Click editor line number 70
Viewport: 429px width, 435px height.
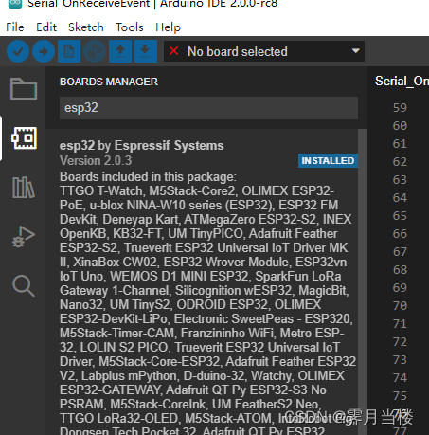400,306
